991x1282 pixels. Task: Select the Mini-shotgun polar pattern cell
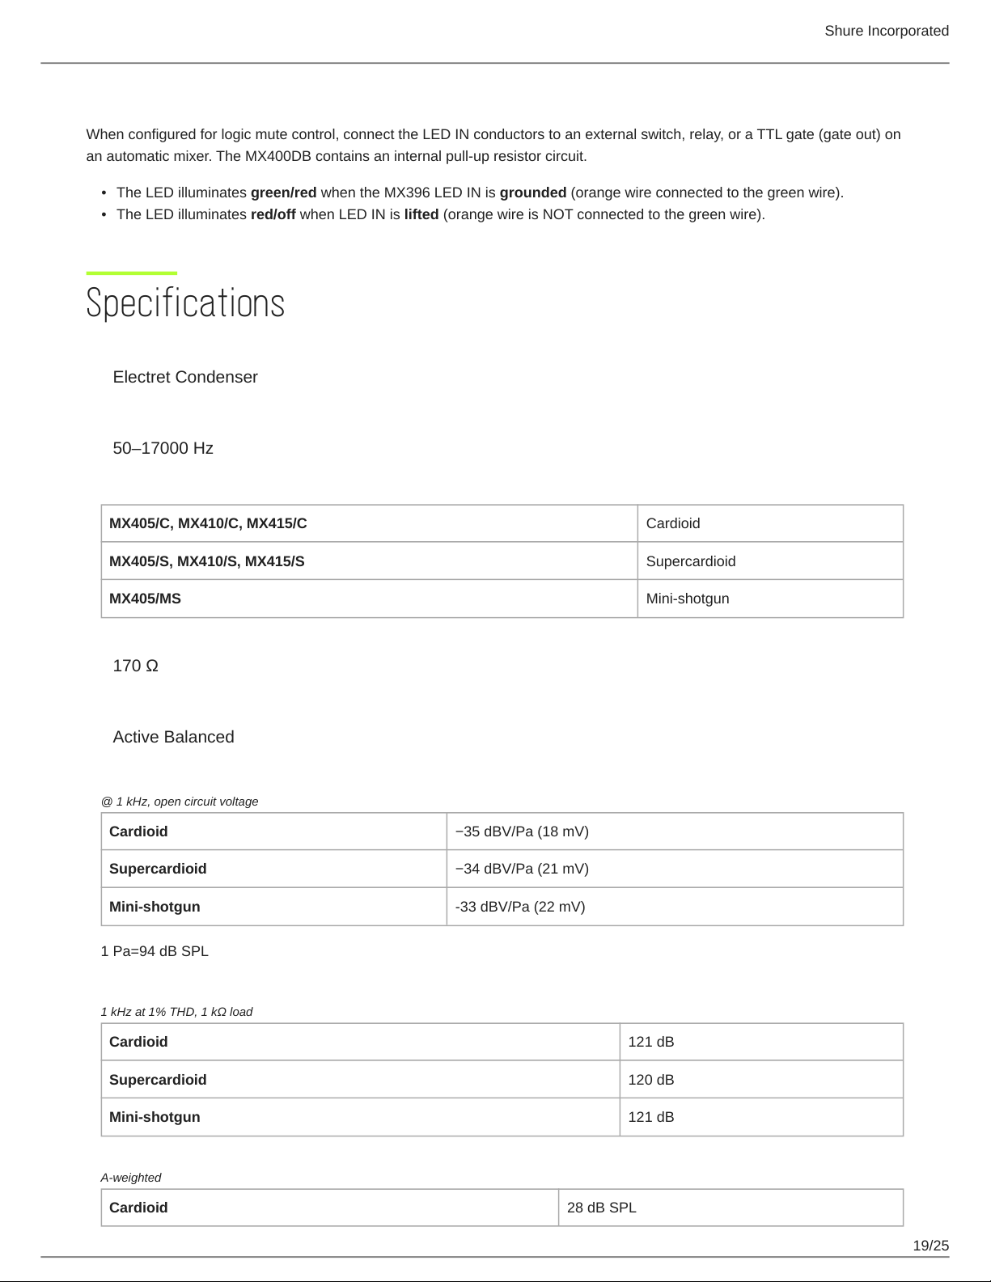(770, 599)
